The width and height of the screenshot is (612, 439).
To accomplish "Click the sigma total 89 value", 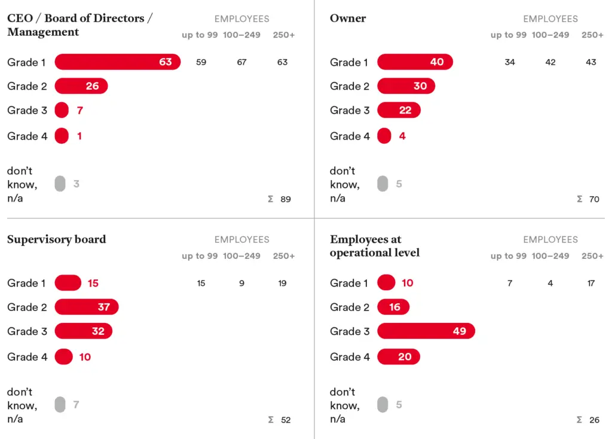I will (286, 199).
